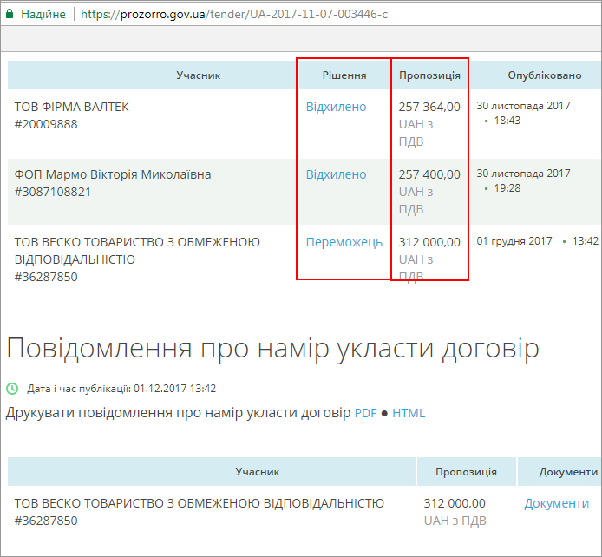The width and height of the screenshot is (602, 557).
Task: Select the ТОВ ФІРМА ВАЛТЕК participant name
Action: (x=72, y=107)
